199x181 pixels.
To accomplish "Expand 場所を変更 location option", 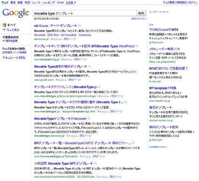I will [x=4, y=41].
